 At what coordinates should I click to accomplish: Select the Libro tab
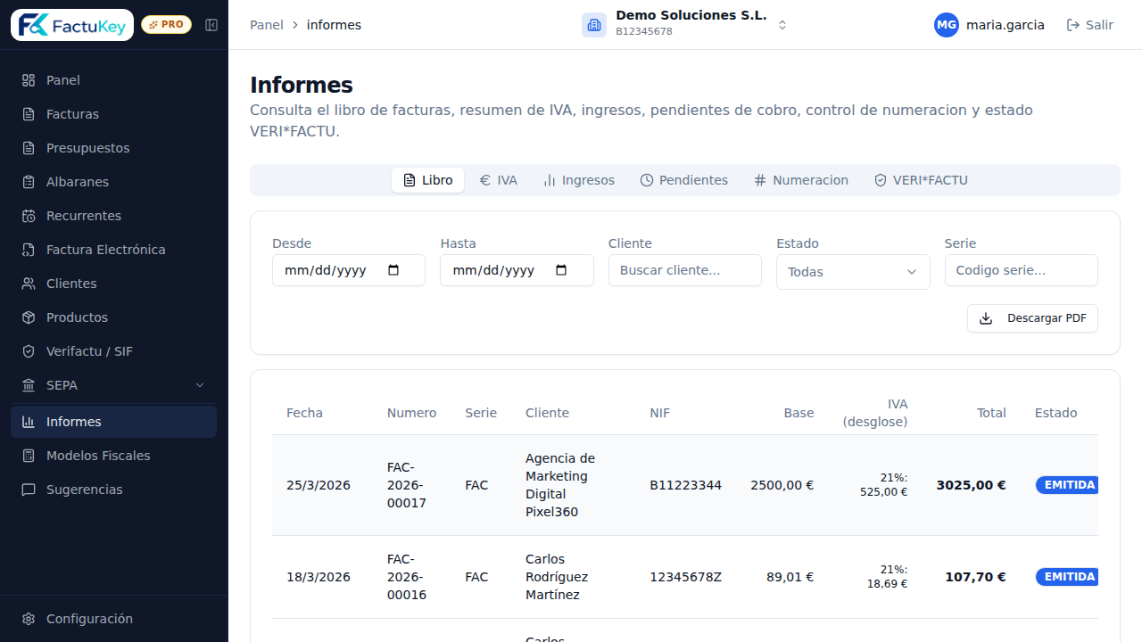click(x=427, y=180)
